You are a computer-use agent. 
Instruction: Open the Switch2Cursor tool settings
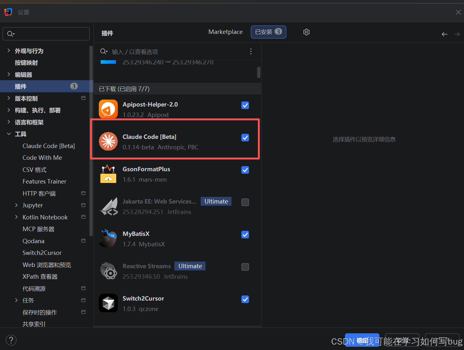click(x=42, y=253)
